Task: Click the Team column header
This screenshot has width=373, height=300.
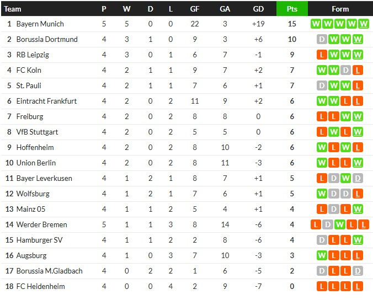Action: pyautogui.click(x=13, y=9)
